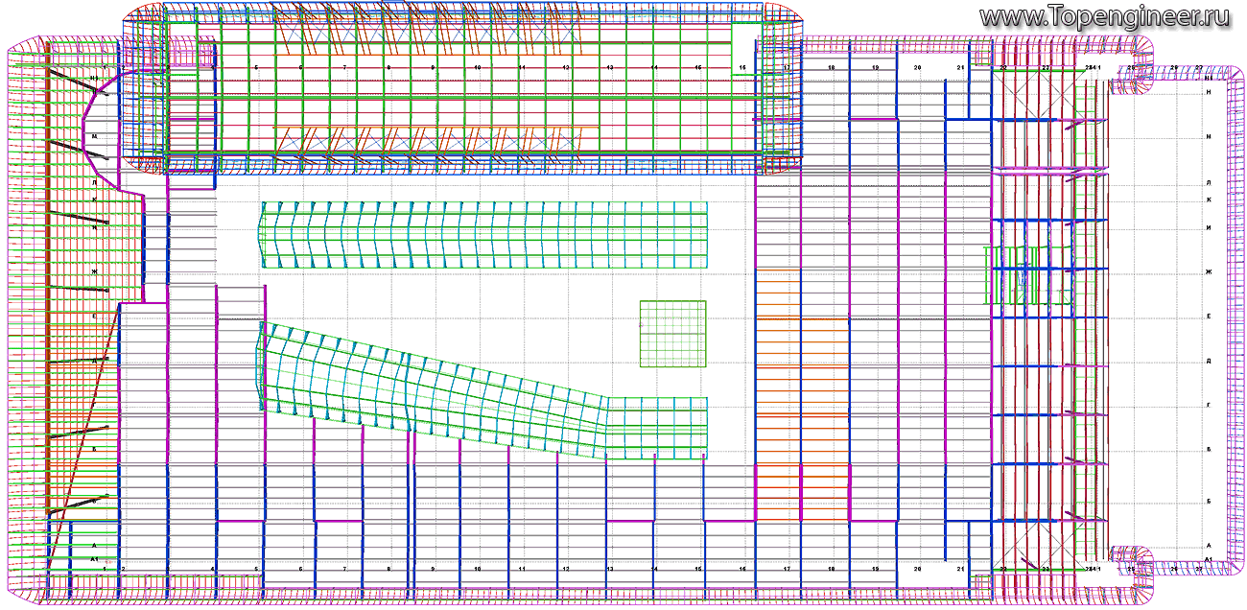The image size is (1247, 610).
Task: Click right-side axis label Г
Action: pyautogui.click(x=1209, y=406)
